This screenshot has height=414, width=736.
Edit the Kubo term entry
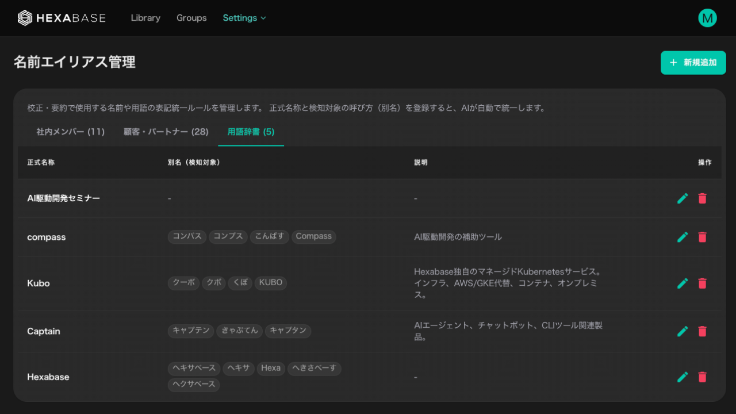tap(683, 283)
